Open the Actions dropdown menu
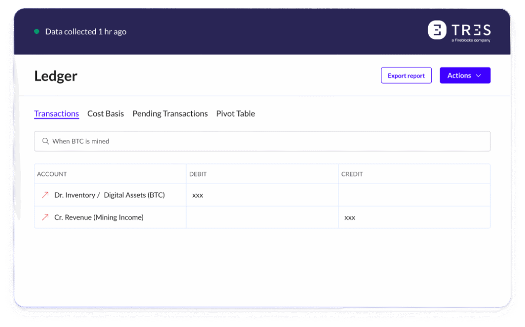The image size is (525, 327). tap(465, 75)
